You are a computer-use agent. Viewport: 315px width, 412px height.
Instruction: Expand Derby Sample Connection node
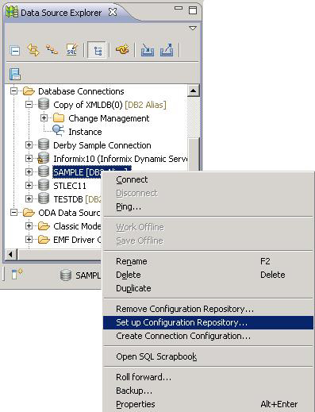[29, 145]
